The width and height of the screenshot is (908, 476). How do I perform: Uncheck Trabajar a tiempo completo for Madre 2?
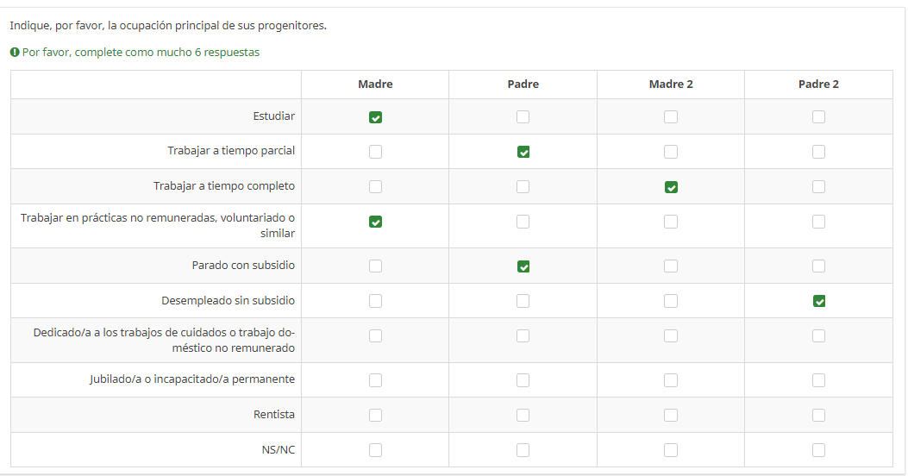tap(671, 187)
